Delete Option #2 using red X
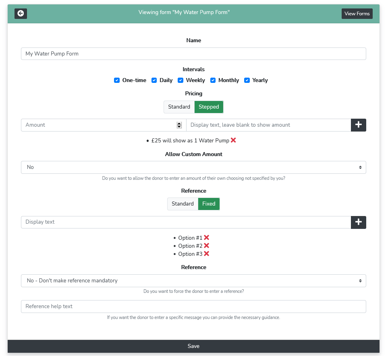The image size is (390, 356). [x=206, y=246]
